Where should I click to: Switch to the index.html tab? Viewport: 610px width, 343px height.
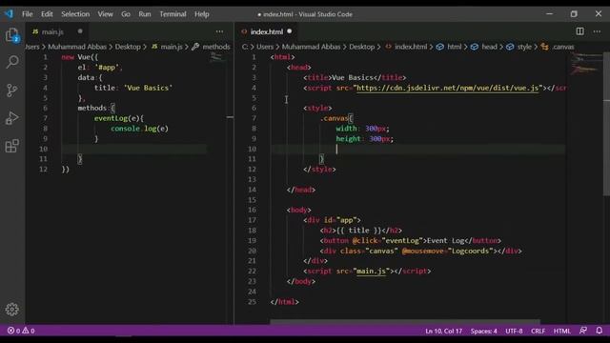tap(267, 31)
